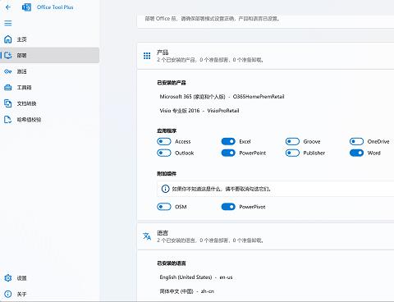The width and height of the screenshot is (394, 302).
Task: Enable the OneDrive toggle
Action: pyautogui.click(x=356, y=141)
